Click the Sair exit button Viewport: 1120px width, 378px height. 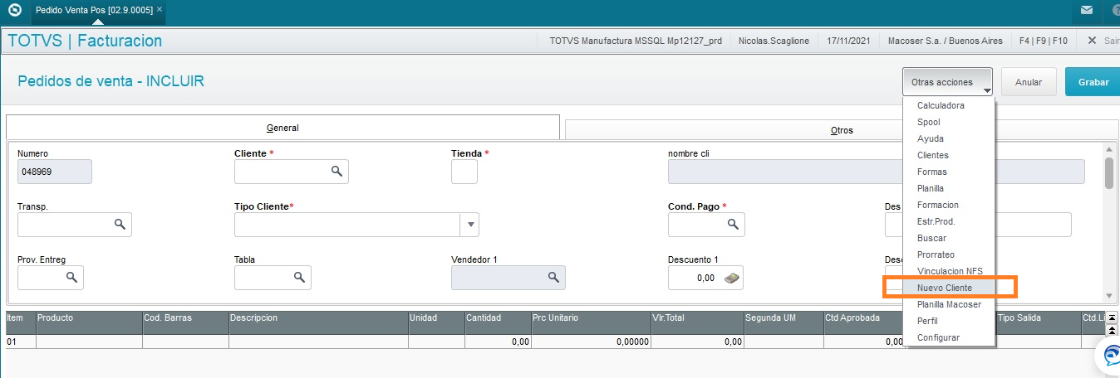click(1103, 40)
